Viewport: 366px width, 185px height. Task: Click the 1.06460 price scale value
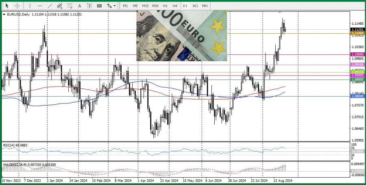pos(357,128)
